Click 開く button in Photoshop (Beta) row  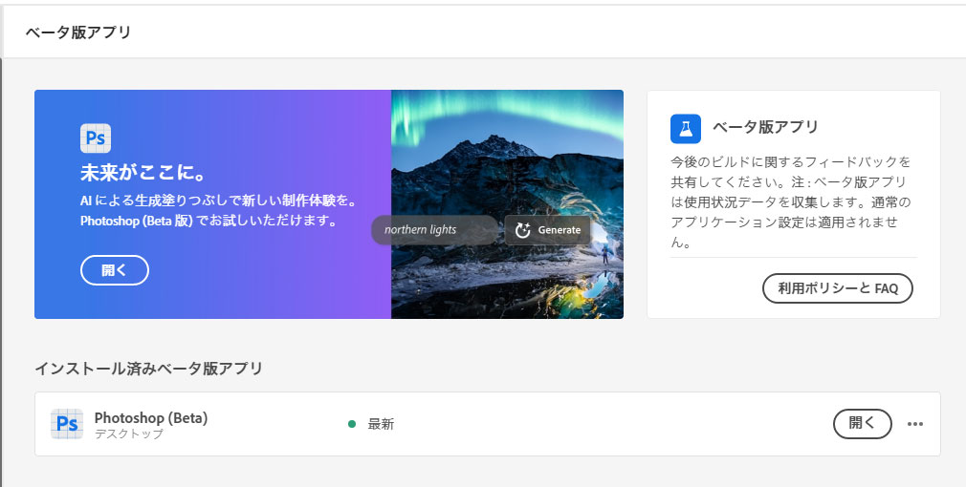tap(862, 424)
